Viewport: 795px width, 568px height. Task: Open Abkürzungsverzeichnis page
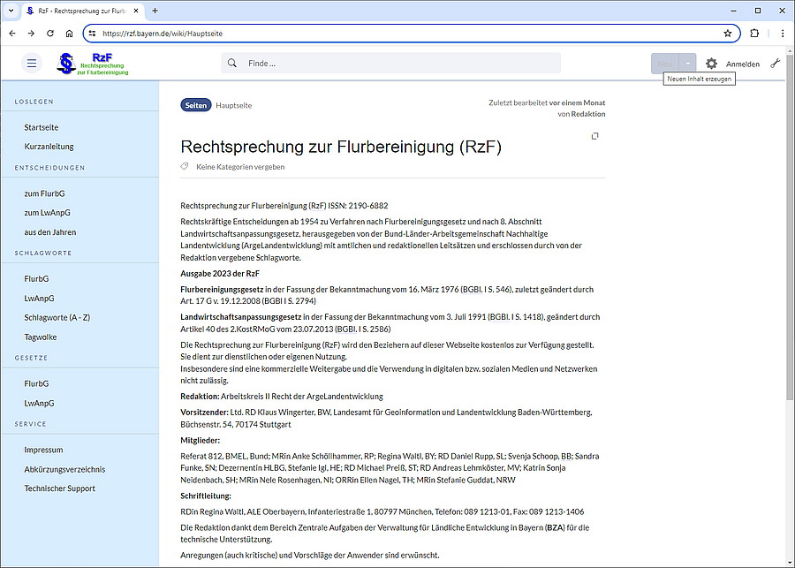pyautogui.click(x=64, y=469)
